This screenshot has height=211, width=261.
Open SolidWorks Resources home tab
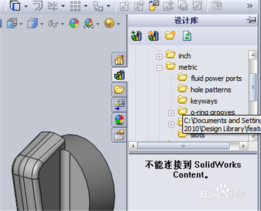click(119, 60)
